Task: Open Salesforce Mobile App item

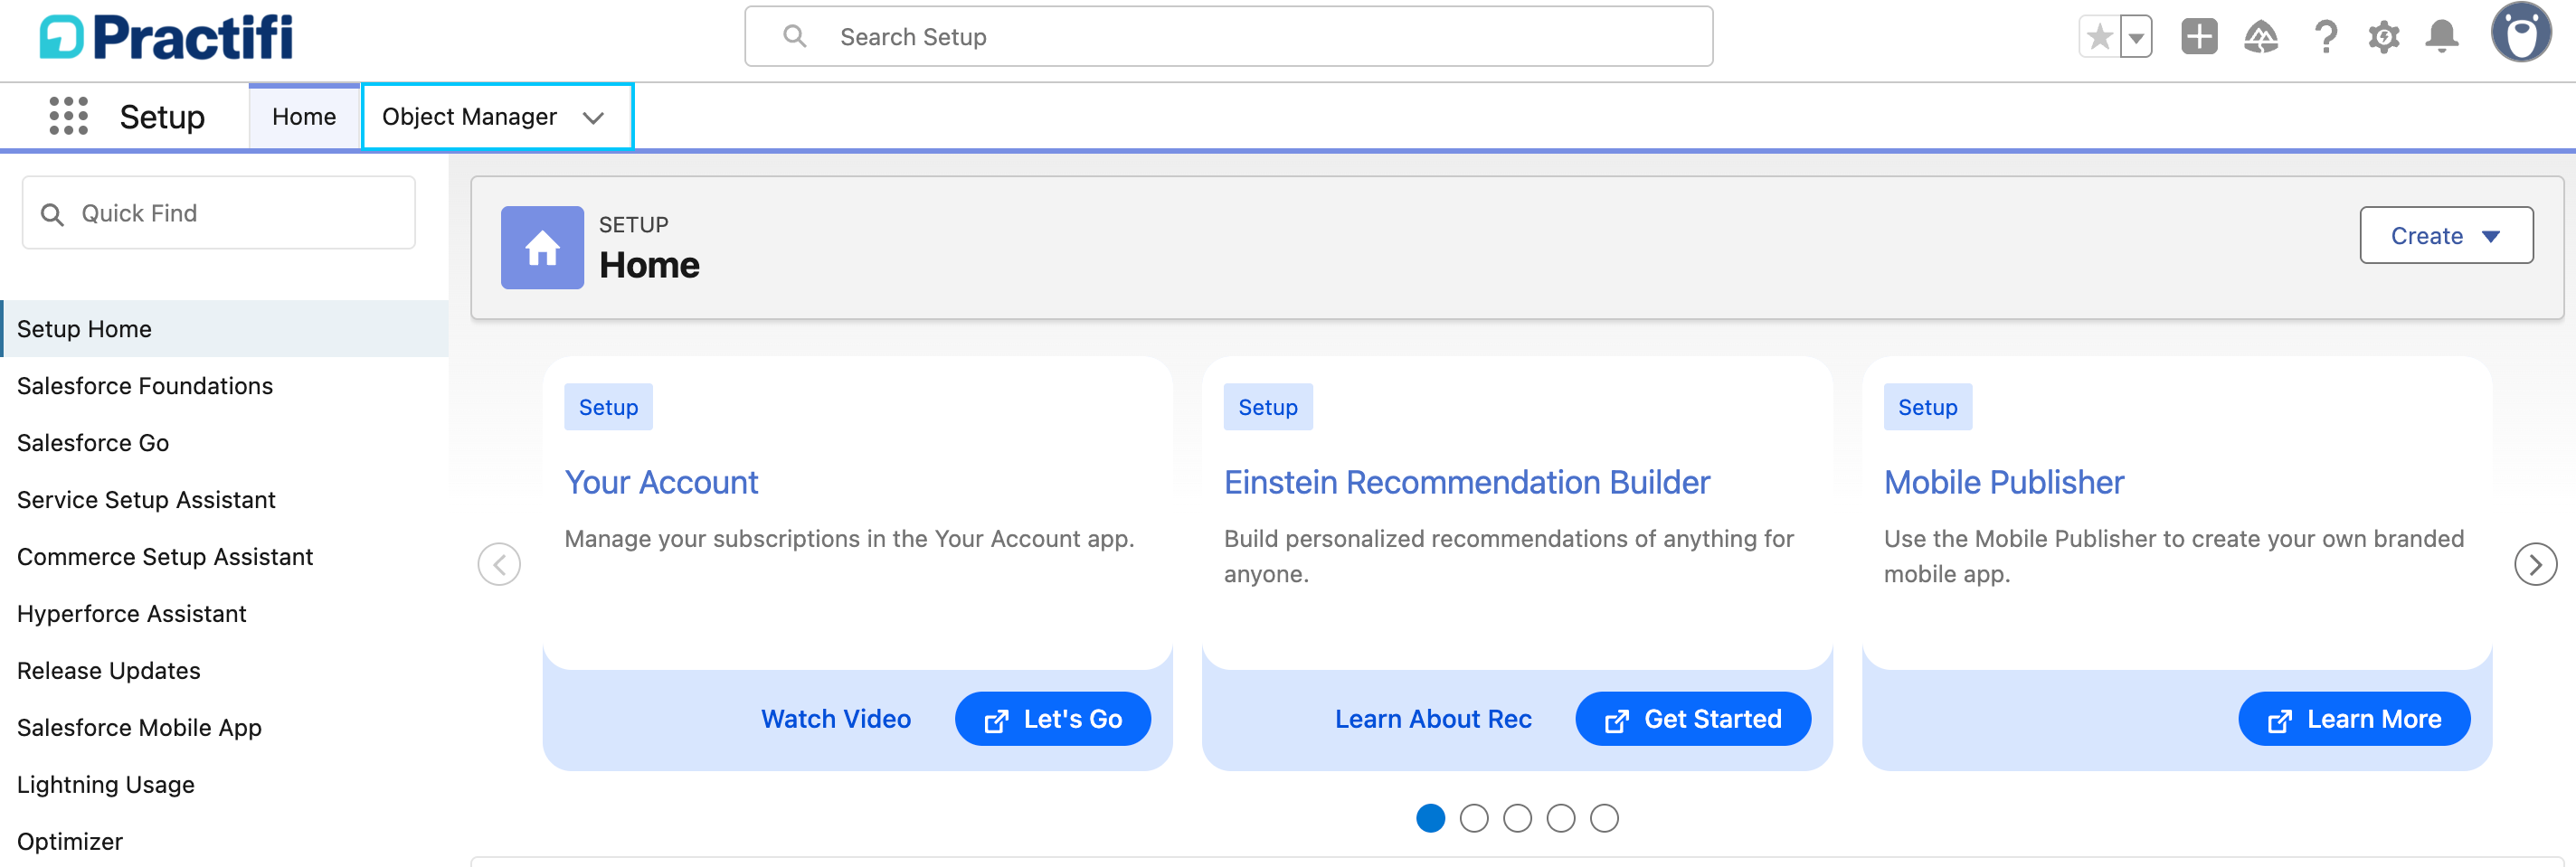Action: point(139,728)
